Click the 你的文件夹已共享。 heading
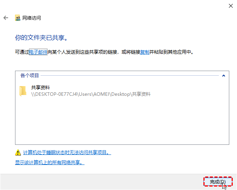 tap(41, 38)
